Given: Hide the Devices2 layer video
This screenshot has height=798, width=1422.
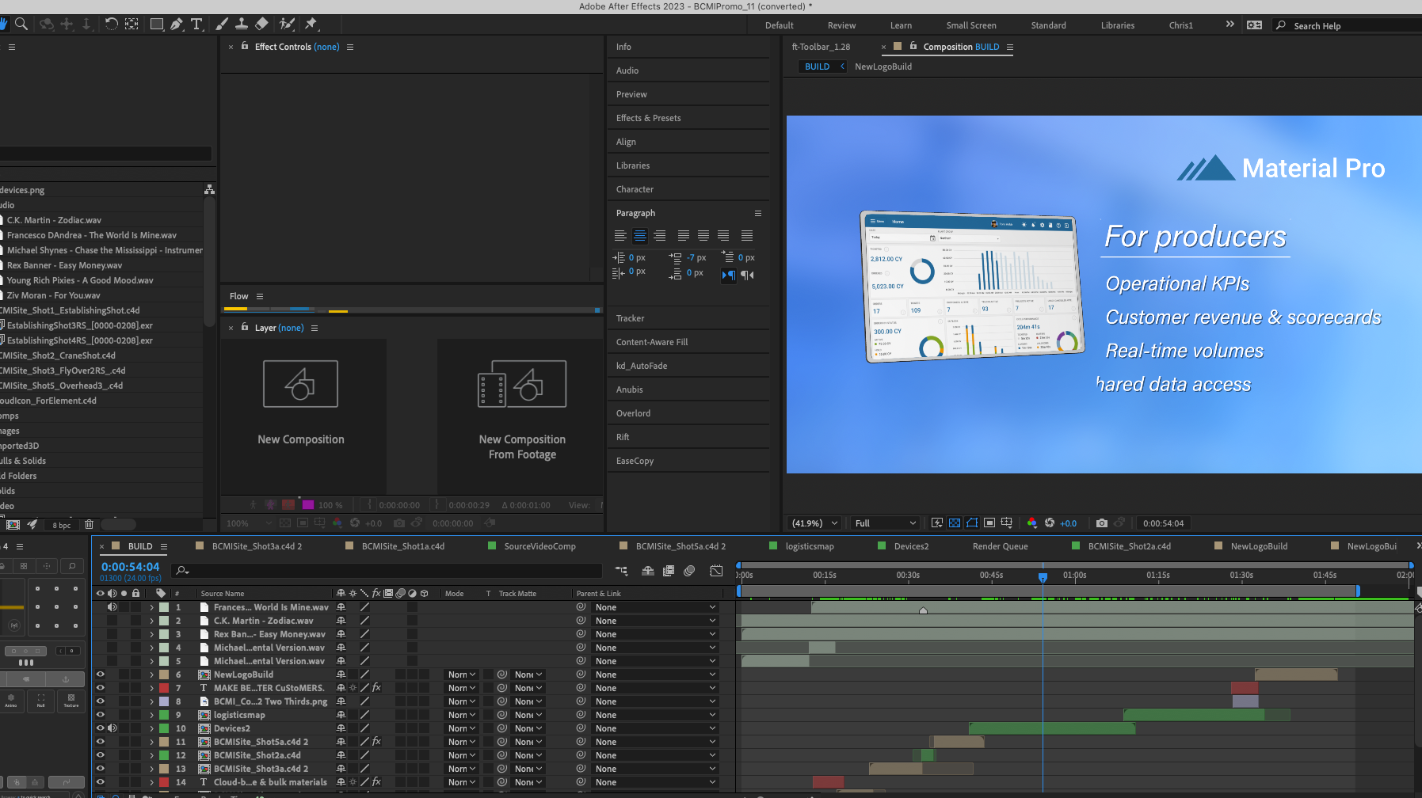Looking at the screenshot, I should pos(101,728).
